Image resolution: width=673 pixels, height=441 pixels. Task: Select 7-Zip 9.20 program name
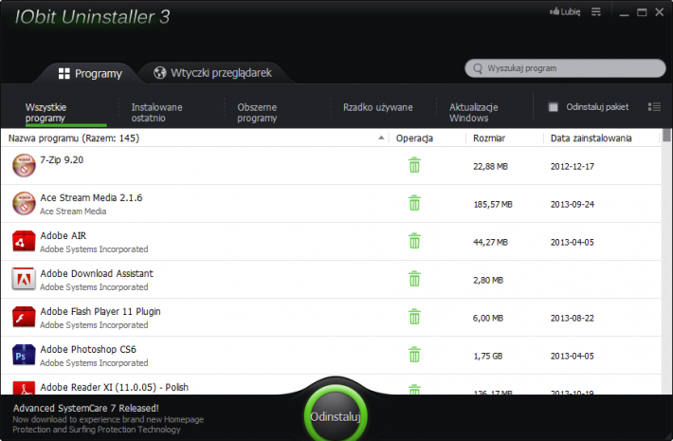coord(62,159)
